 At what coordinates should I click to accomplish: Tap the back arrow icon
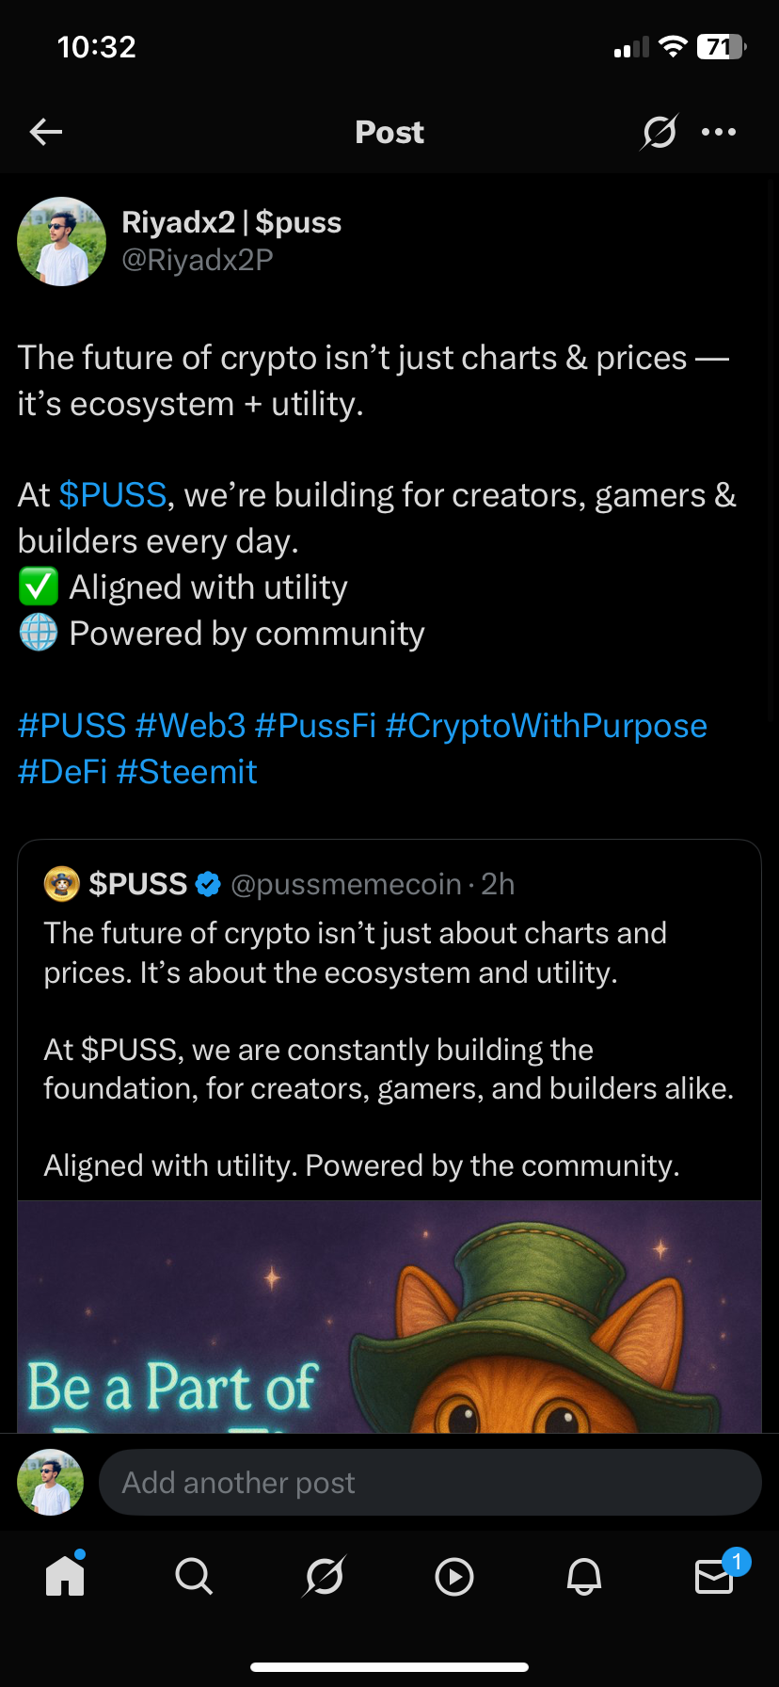(46, 132)
